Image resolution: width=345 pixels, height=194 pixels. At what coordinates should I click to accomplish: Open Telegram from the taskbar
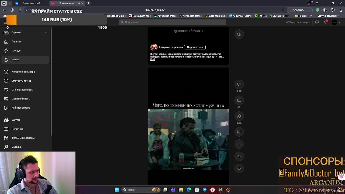205,190
